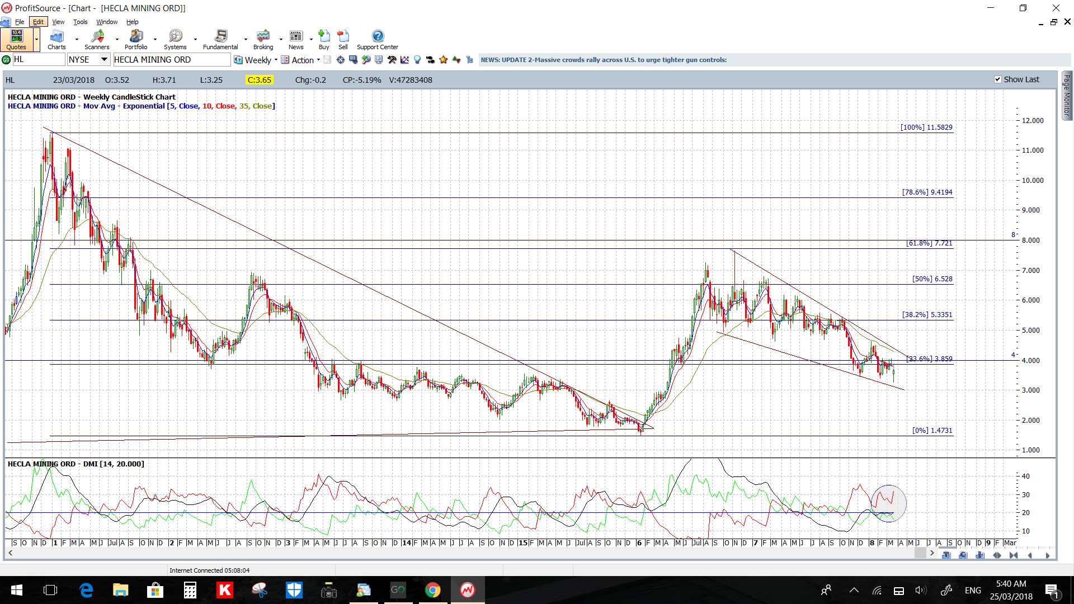Open the News newspaper icon
Screen dimensions: 1074x604
click(x=296, y=36)
